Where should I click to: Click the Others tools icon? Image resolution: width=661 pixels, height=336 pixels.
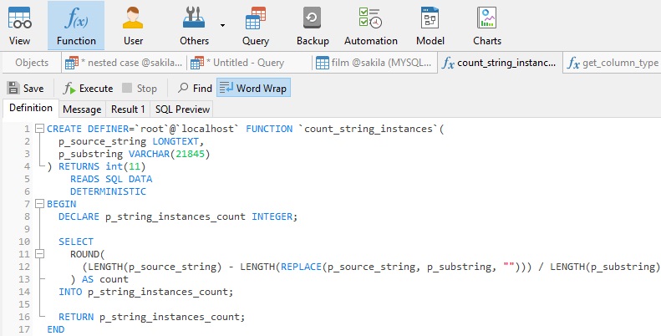(194, 26)
